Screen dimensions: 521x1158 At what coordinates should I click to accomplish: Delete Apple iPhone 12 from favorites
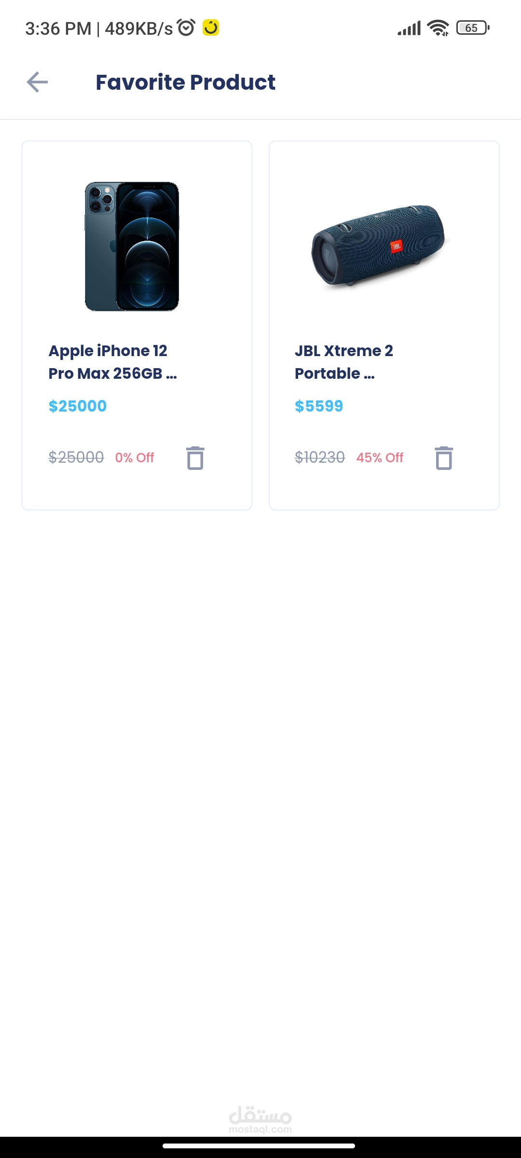tap(195, 458)
